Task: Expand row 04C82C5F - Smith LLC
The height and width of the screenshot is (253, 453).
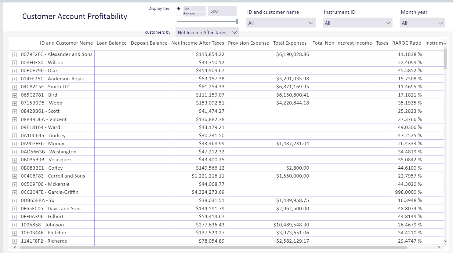Action: point(14,87)
